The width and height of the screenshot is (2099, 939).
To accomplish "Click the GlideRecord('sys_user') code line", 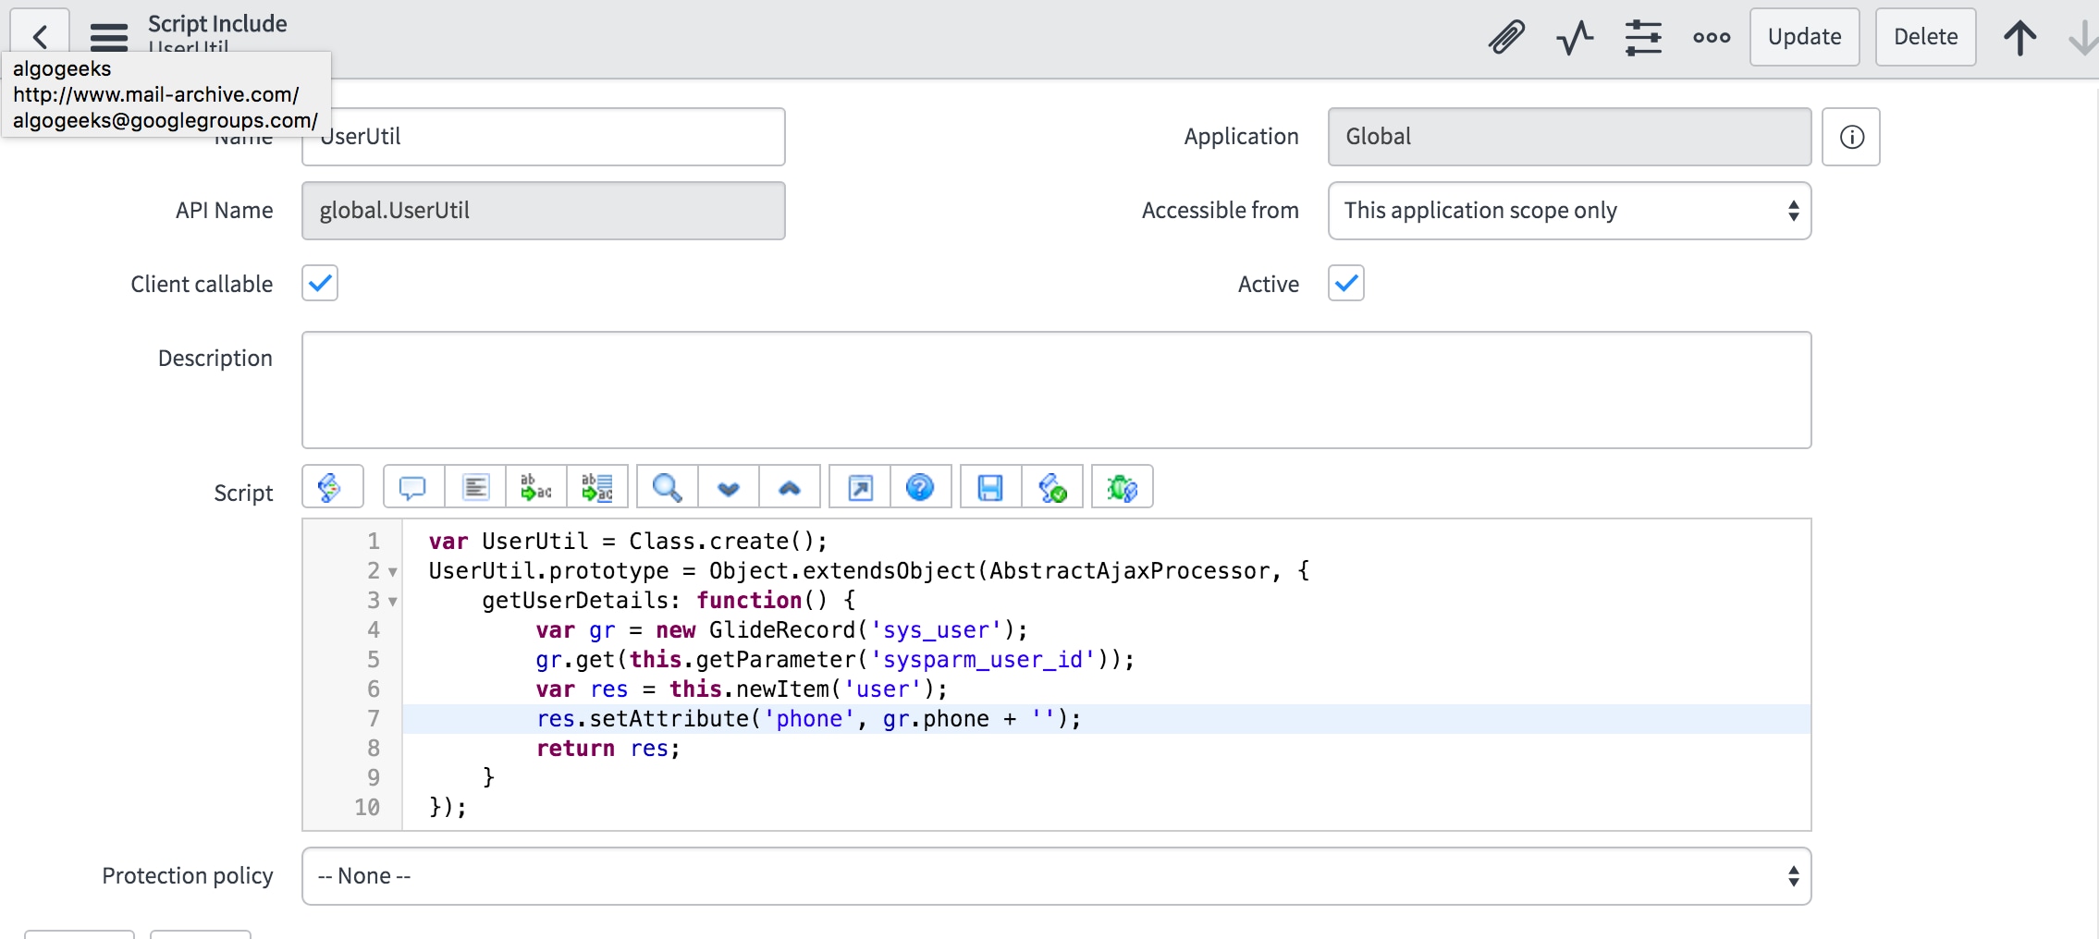I will 781,630.
